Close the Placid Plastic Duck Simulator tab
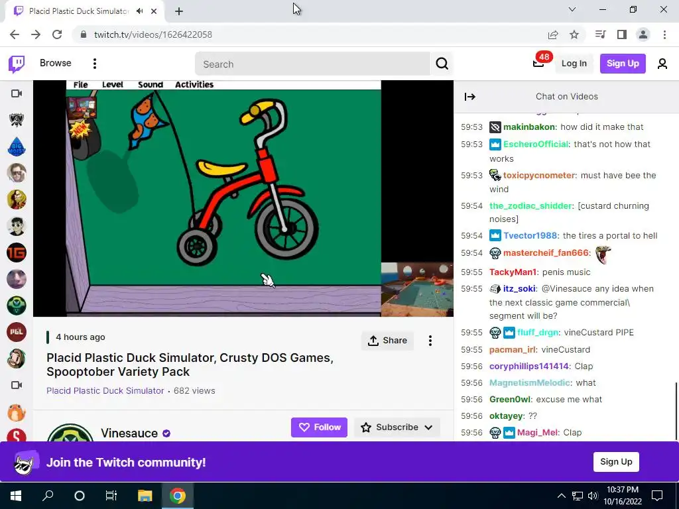This screenshot has width=679, height=509. pyautogui.click(x=154, y=11)
